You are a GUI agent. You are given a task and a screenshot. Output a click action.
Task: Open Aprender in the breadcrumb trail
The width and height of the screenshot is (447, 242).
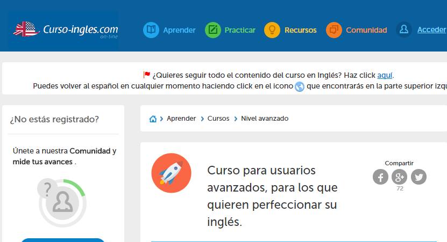point(181,119)
